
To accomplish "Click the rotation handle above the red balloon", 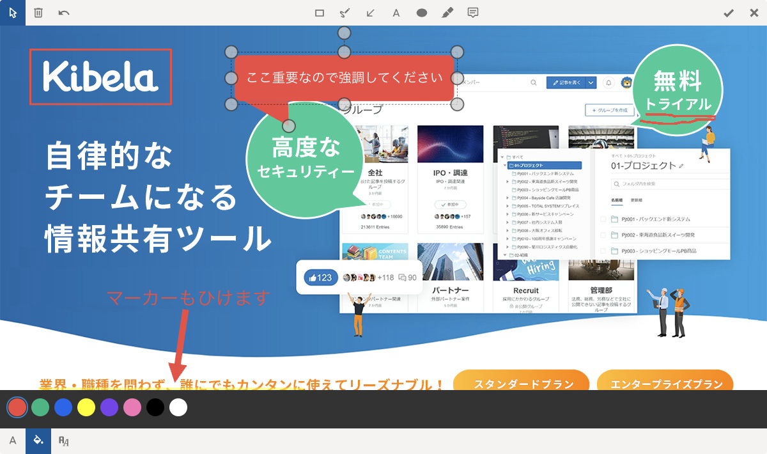I will [345, 33].
